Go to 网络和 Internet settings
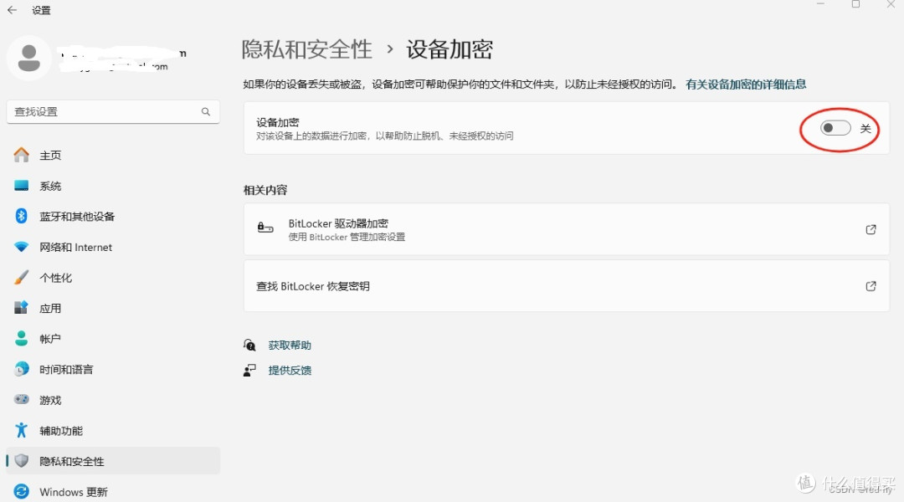 tap(112, 247)
